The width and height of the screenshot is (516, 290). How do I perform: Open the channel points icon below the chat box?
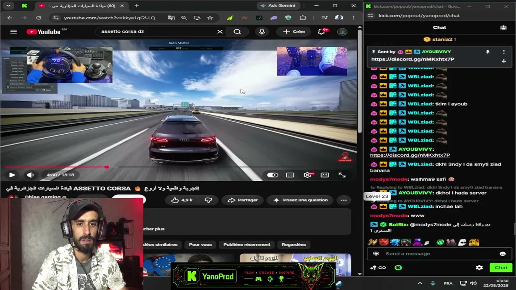pyautogui.click(x=378, y=267)
